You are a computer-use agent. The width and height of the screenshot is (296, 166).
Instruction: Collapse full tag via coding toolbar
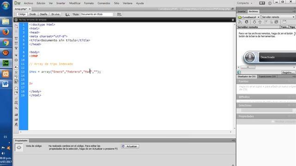coord(16,38)
